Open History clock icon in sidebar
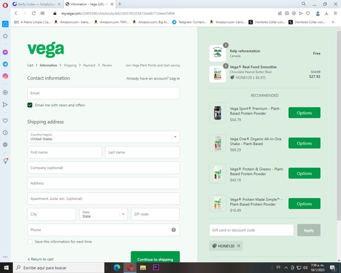341x273 pixels. [5, 133]
